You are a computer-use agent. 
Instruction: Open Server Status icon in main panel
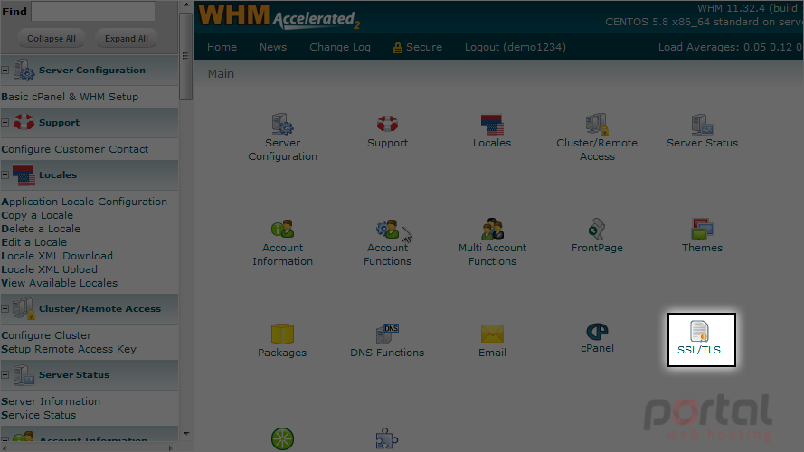702,124
